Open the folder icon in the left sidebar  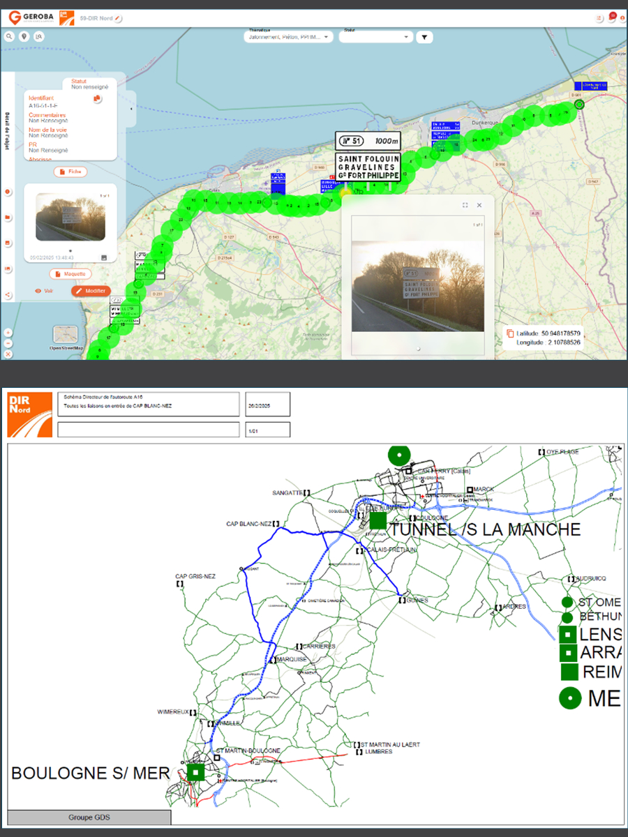[x=8, y=217]
